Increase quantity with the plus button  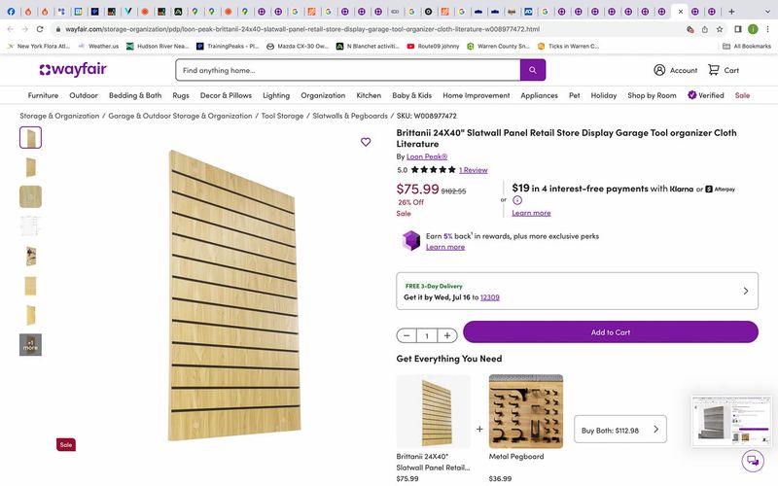coord(446,335)
